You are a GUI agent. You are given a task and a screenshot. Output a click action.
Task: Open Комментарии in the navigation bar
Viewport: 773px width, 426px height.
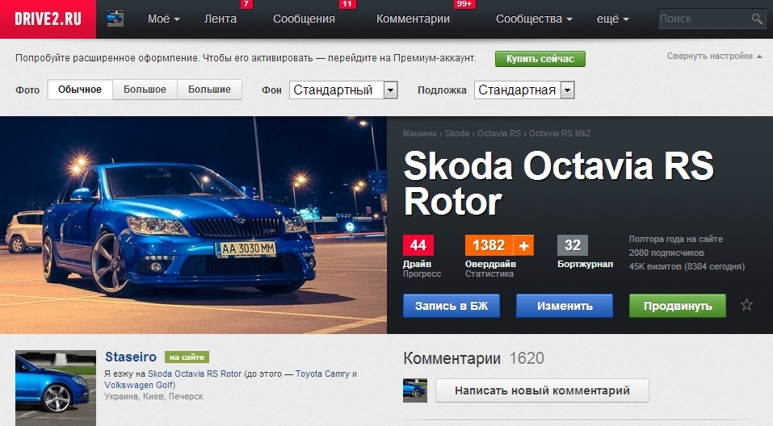point(413,19)
